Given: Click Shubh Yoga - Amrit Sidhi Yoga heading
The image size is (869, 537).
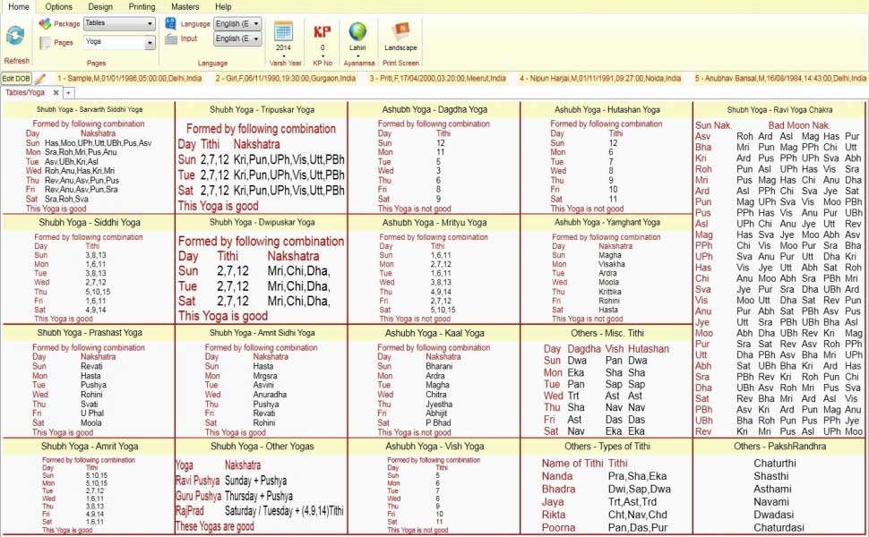Looking at the screenshot, I should (262, 333).
